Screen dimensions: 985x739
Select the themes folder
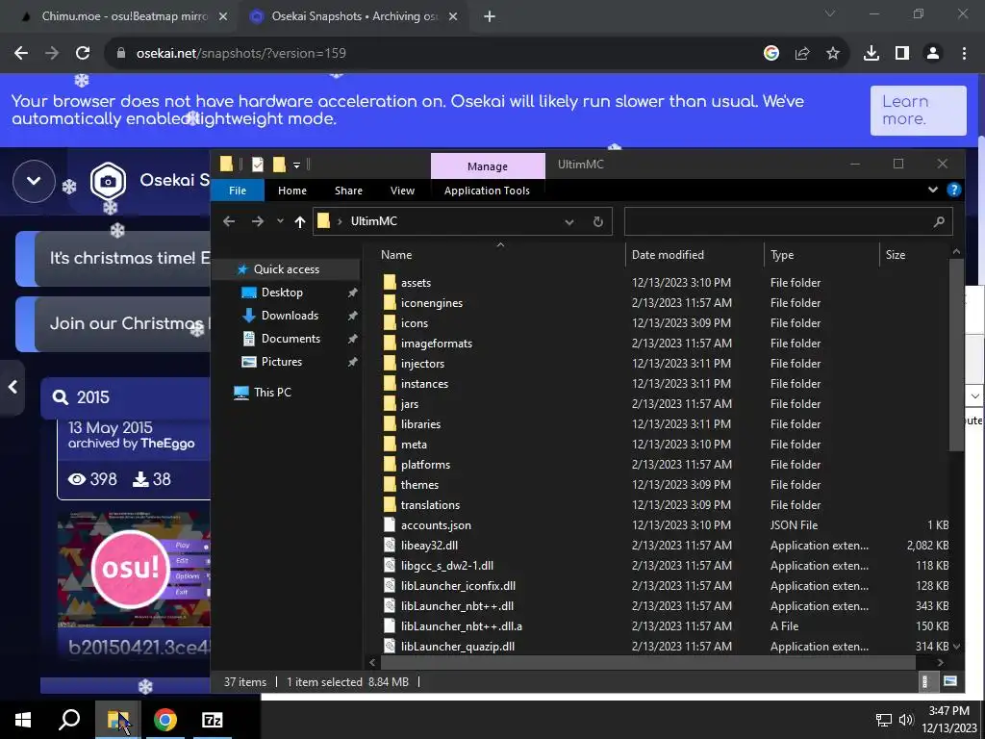[419, 485]
